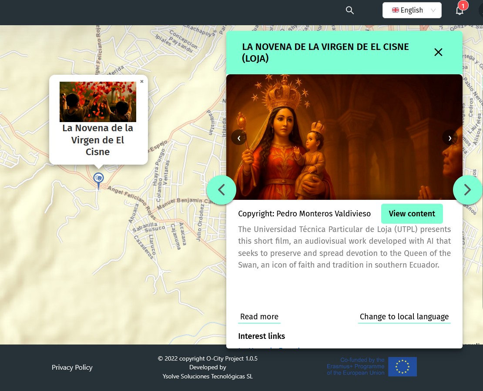
Task: Open the Privacy Policy link
Action: pyautogui.click(x=72, y=367)
